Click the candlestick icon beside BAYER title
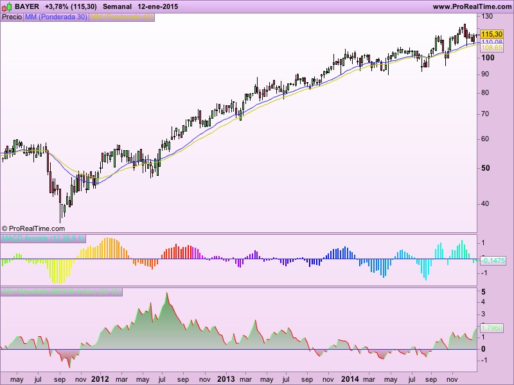 (7, 6)
